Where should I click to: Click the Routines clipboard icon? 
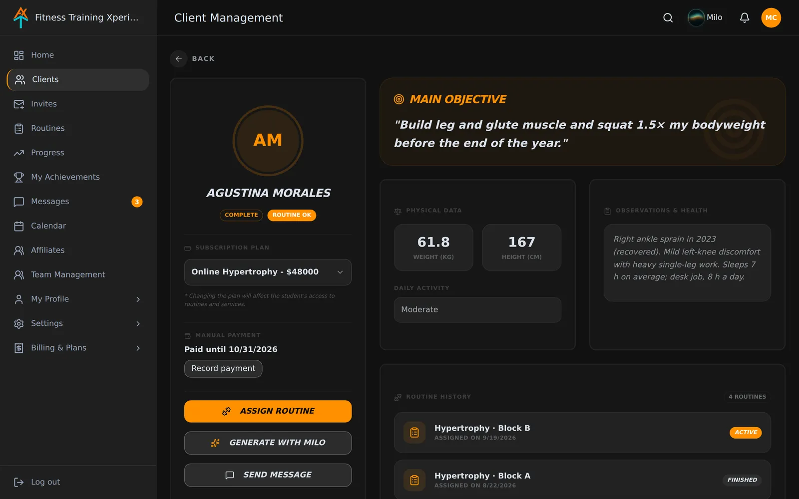click(x=19, y=129)
